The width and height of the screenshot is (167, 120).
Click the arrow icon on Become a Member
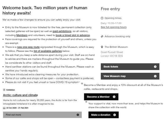(x=114, y=97)
